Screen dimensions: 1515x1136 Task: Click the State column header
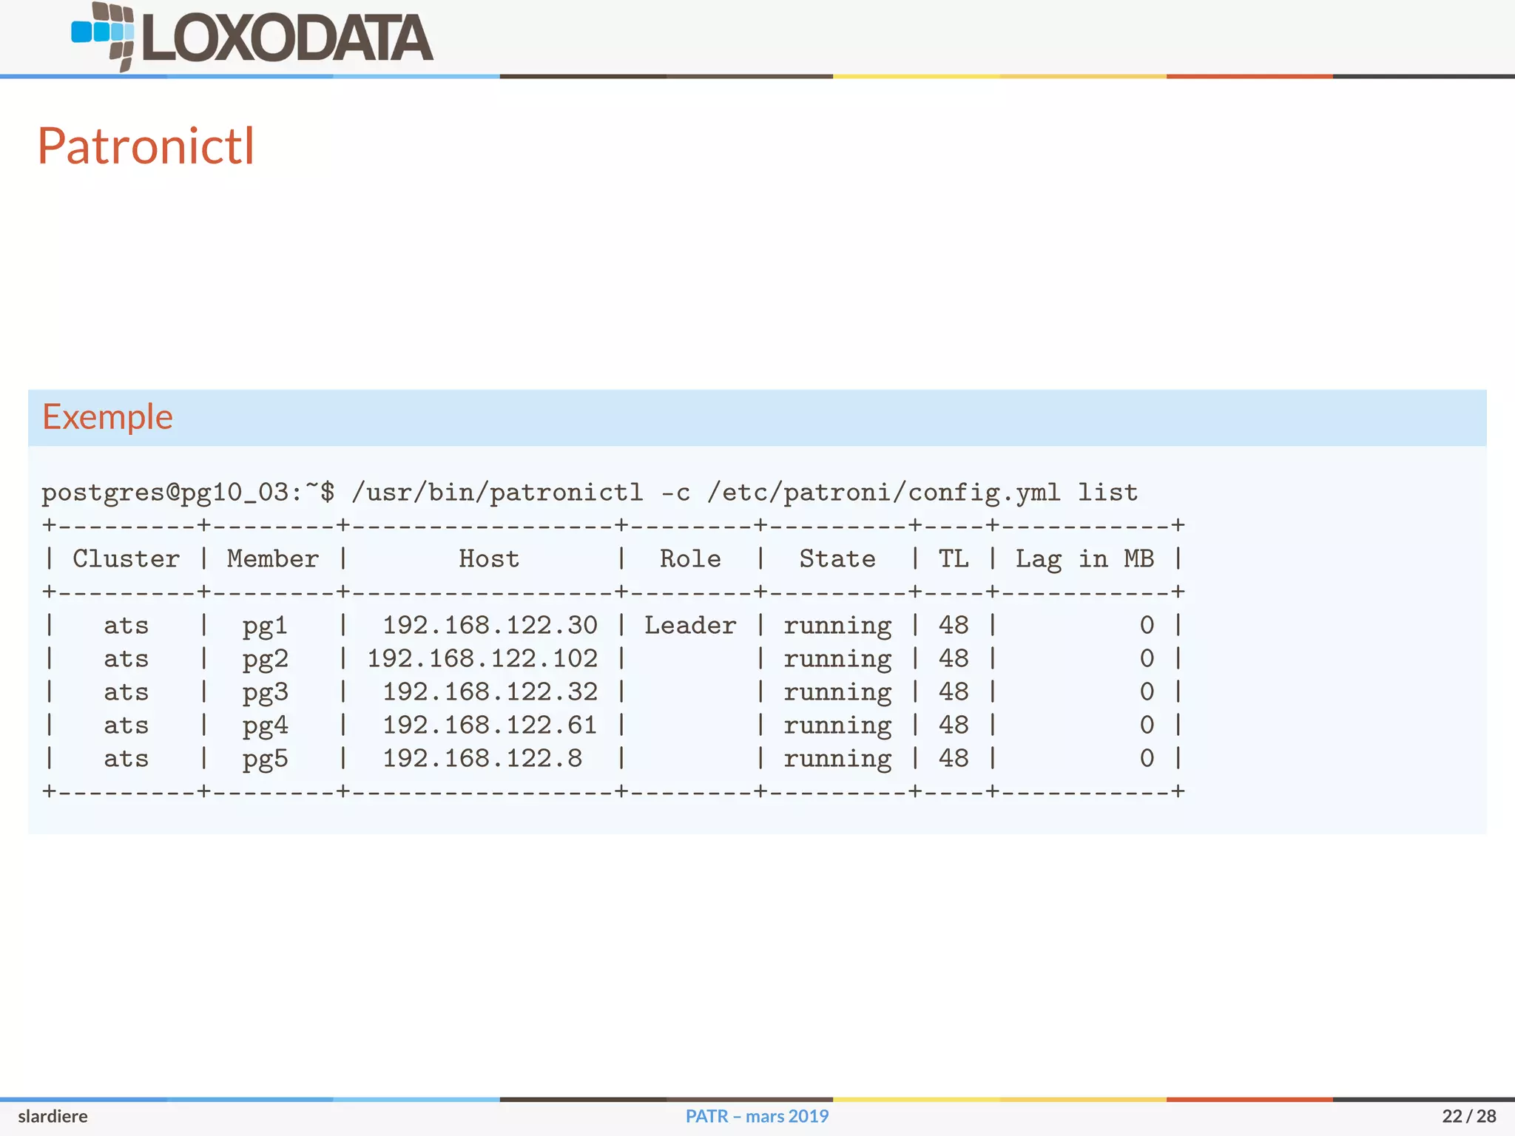[x=837, y=558]
